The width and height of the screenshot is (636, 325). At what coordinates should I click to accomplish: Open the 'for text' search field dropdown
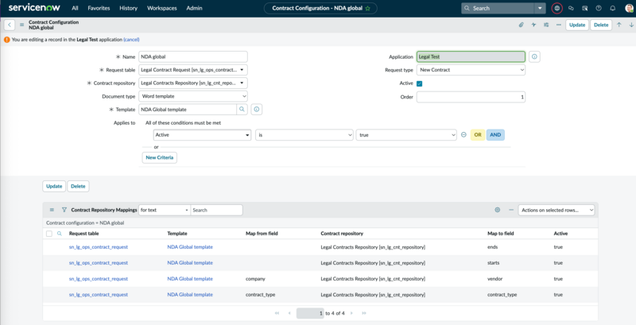(165, 210)
